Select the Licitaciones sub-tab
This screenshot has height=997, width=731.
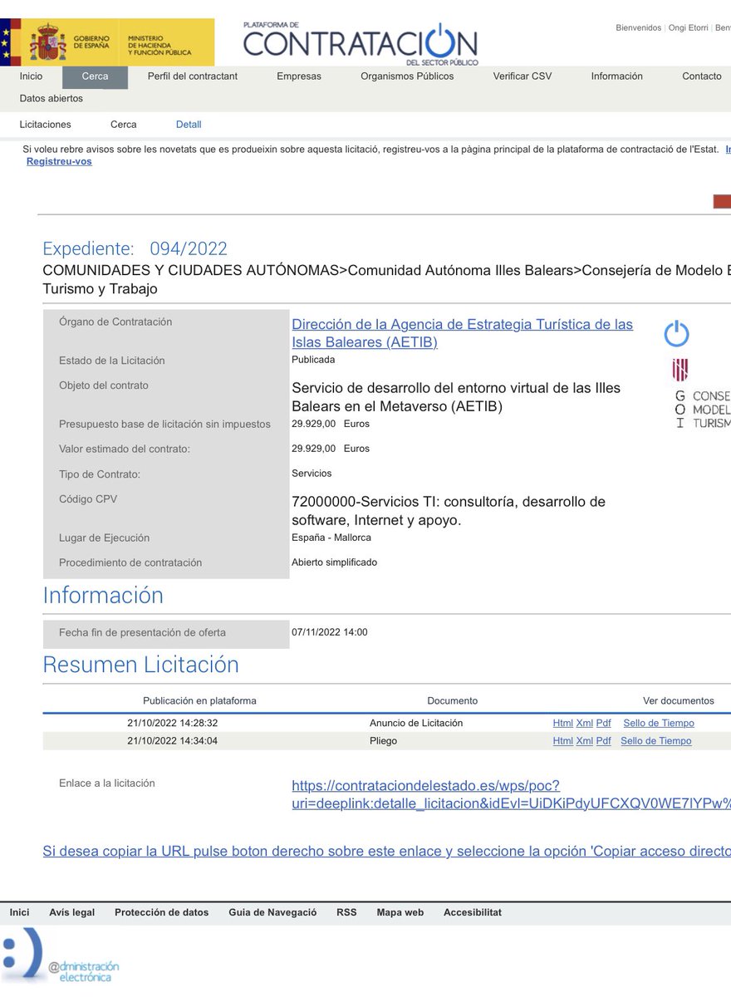pos(46,125)
